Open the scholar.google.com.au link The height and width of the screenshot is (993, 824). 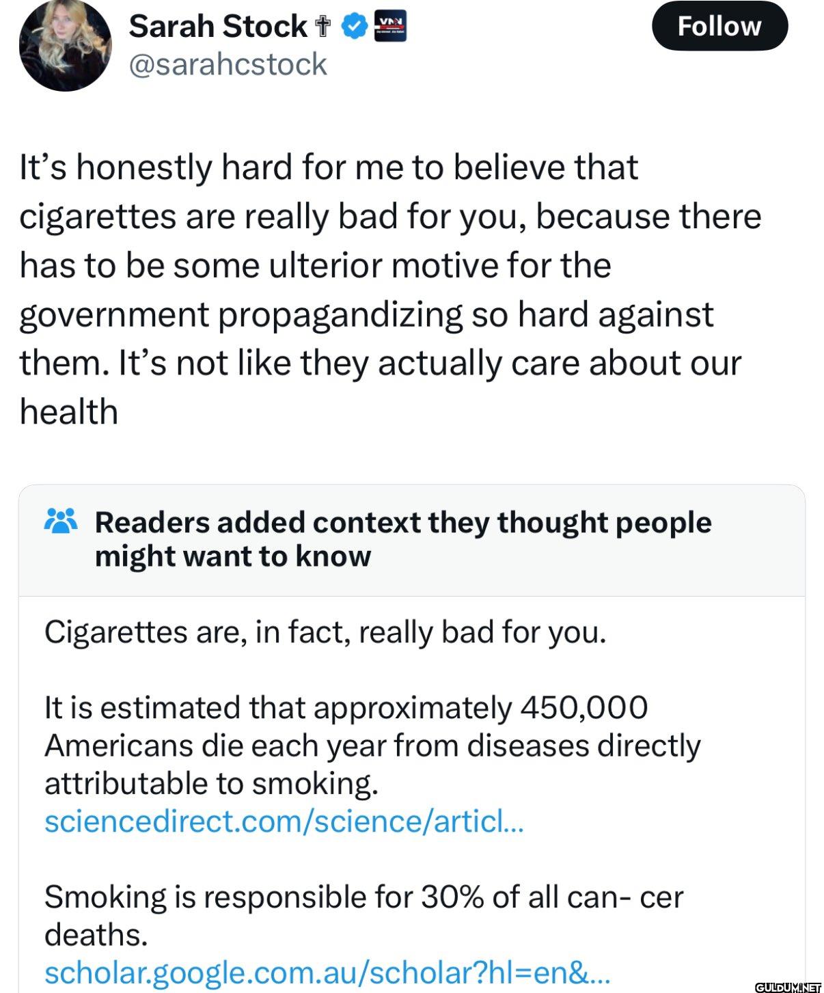coord(327,972)
